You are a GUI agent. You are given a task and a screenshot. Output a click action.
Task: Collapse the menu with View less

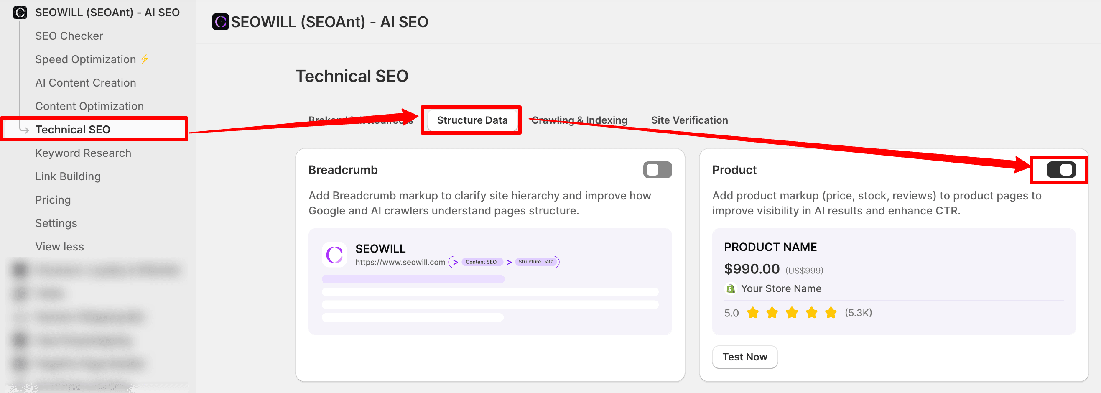tap(59, 246)
